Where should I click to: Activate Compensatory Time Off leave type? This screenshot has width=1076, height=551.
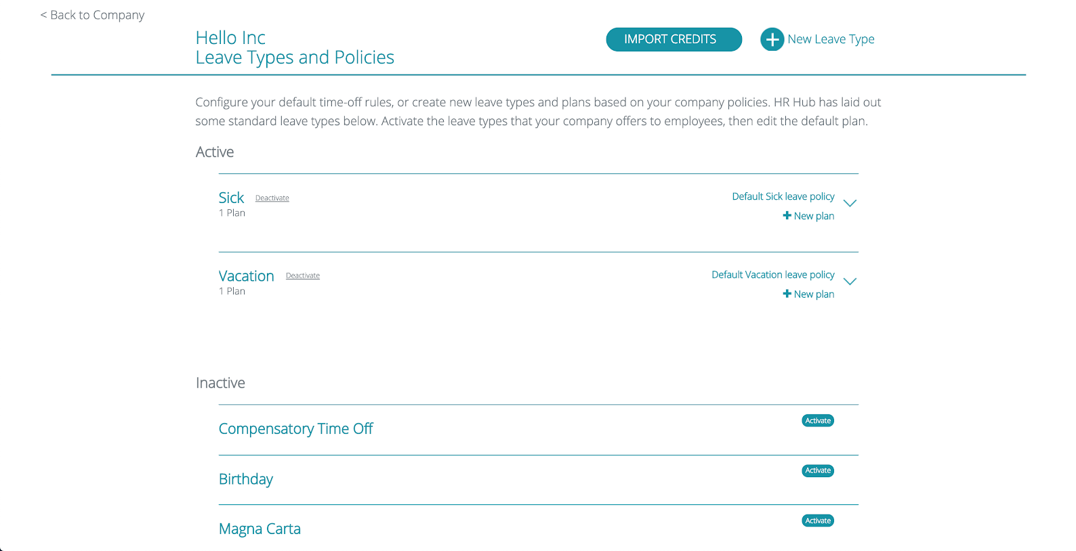pos(818,420)
